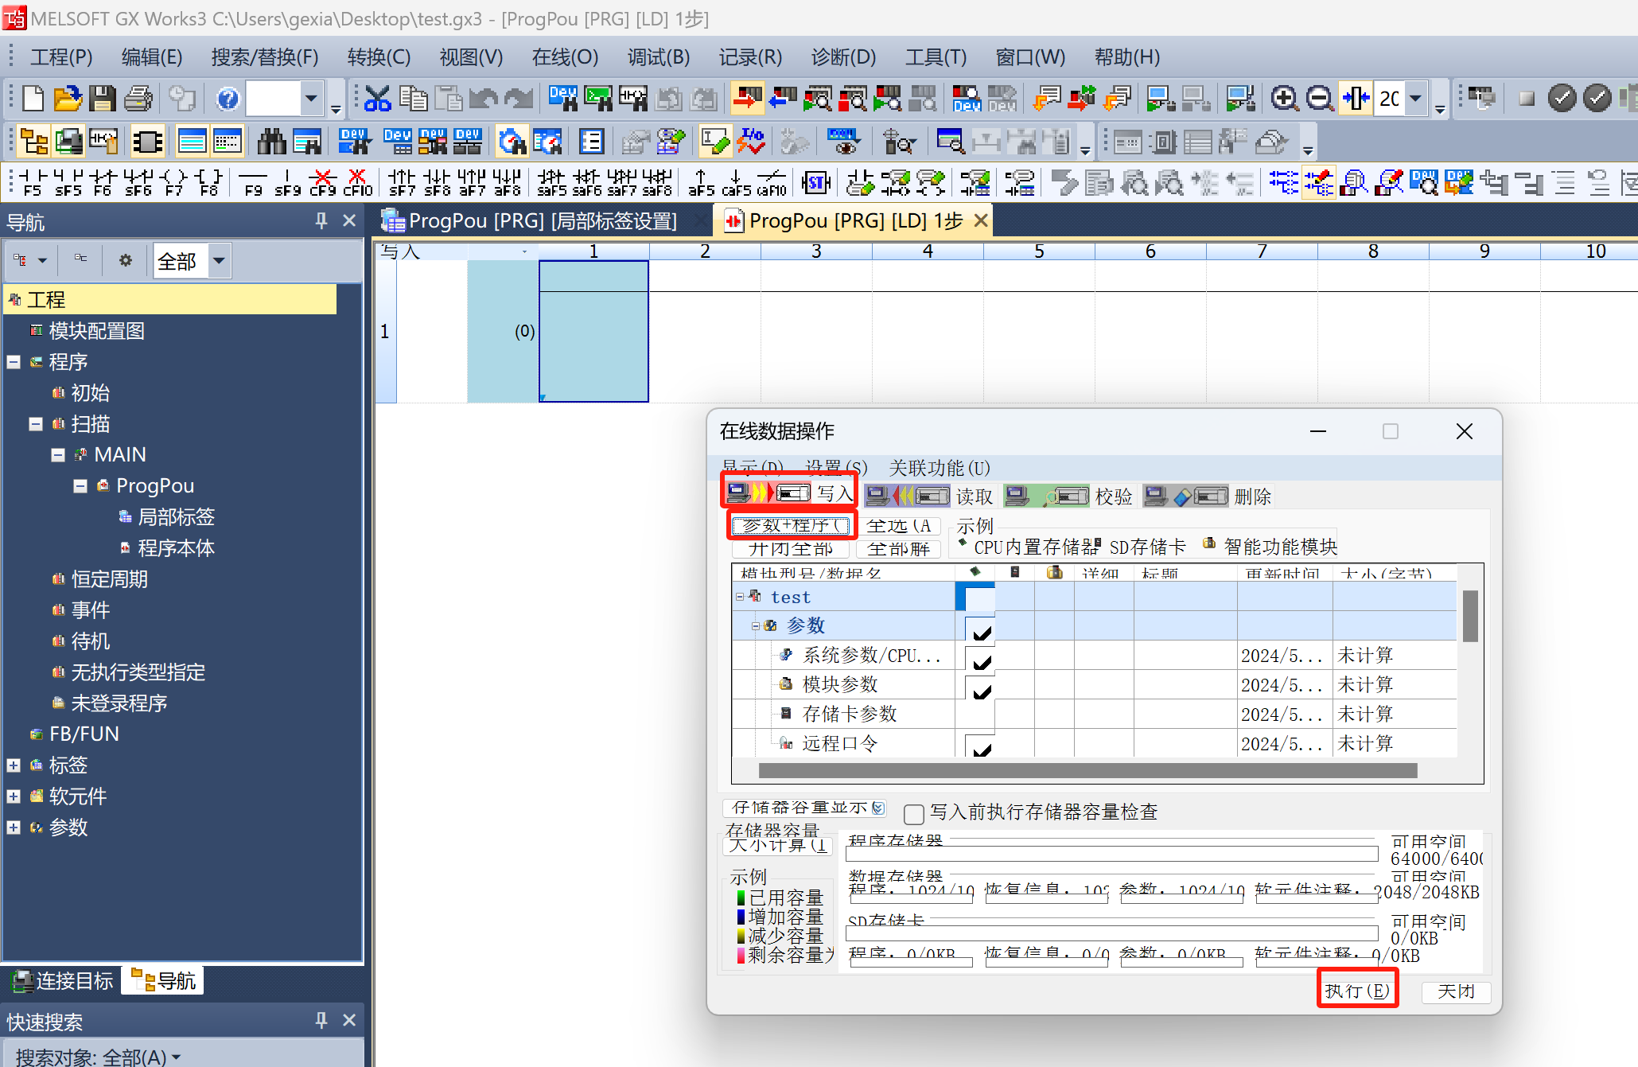The height and width of the screenshot is (1067, 1638).
Task: Uncheck the 模块参数 checkbox
Action: coord(980,687)
